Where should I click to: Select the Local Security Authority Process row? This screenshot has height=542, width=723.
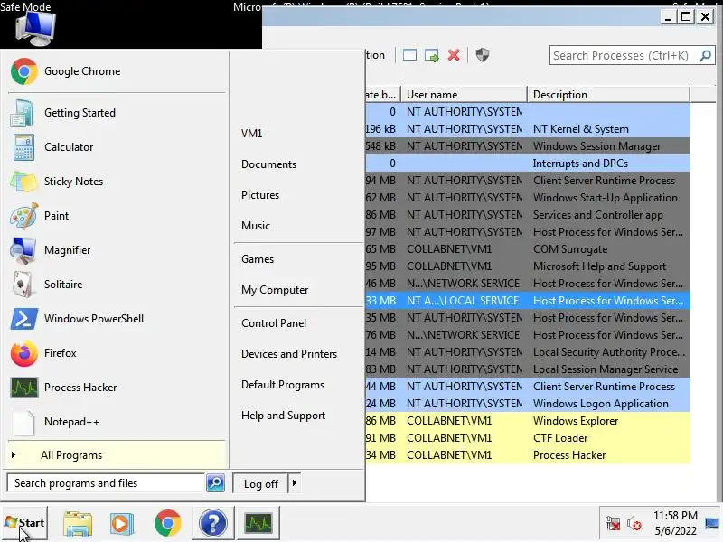pos(528,352)
